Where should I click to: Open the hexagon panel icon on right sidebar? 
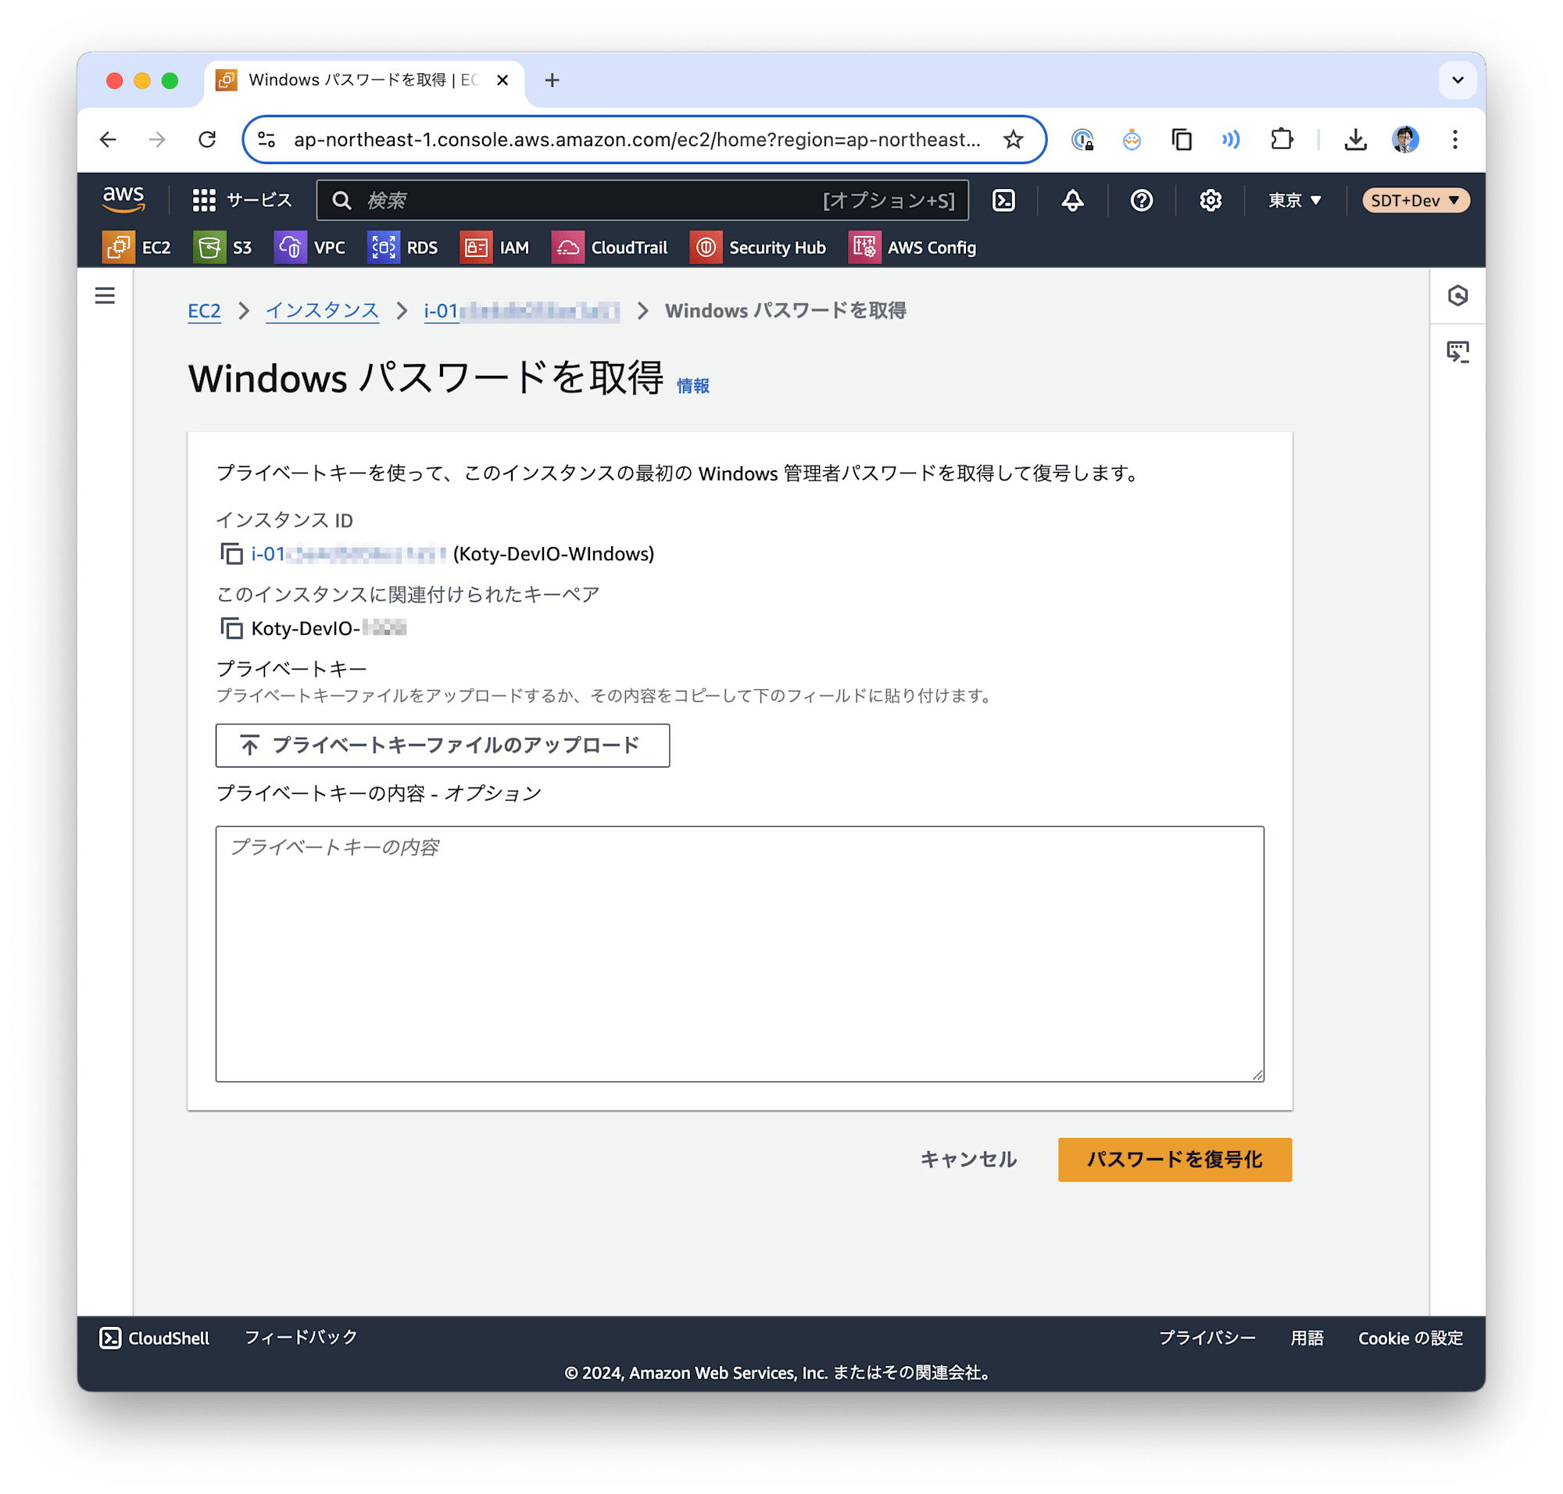click(1457, 295)
